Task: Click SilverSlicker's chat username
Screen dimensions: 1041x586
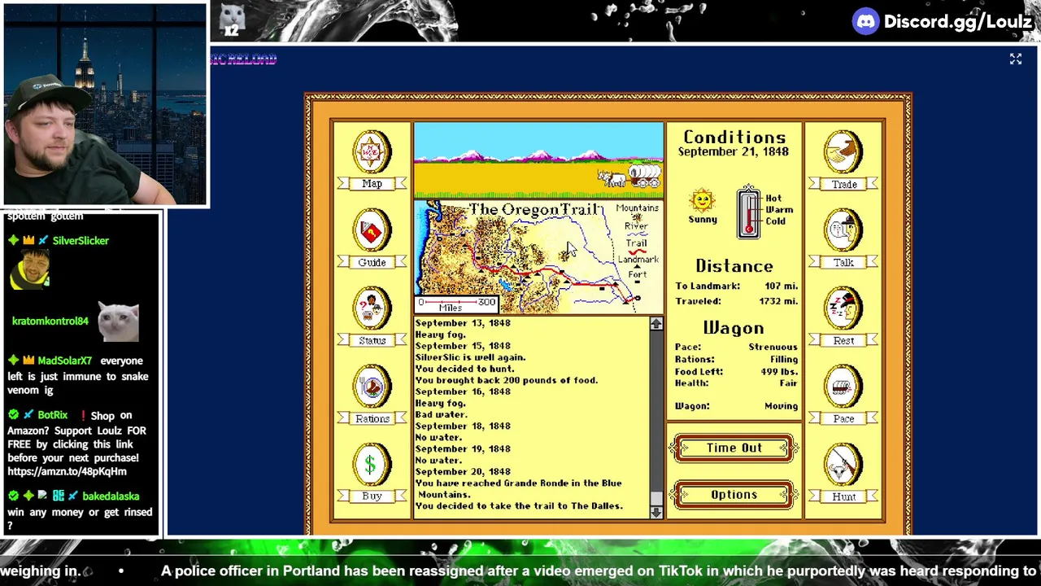Action: point(81,241)
